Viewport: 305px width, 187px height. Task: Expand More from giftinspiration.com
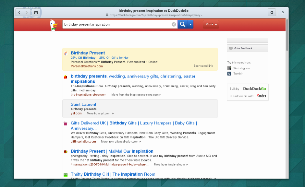[x=121, y=142]
